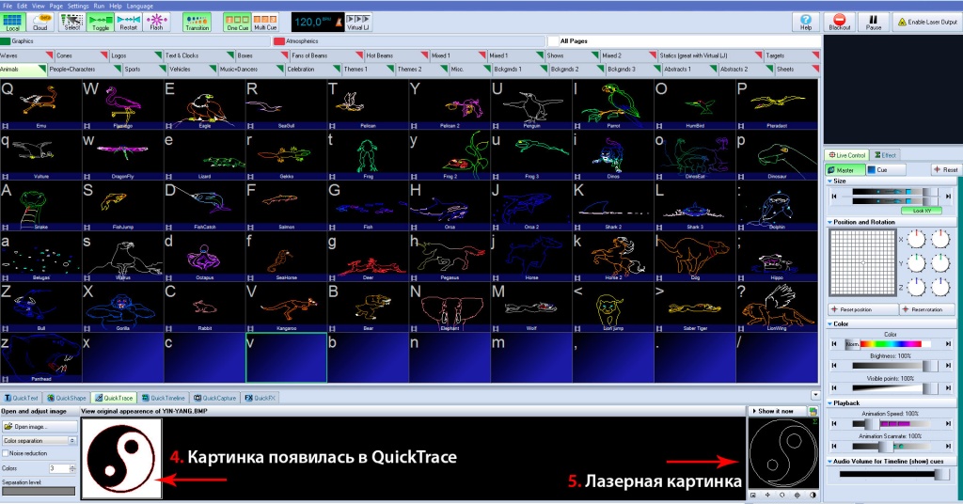Switch to the QuickText tab

point(22,398)
